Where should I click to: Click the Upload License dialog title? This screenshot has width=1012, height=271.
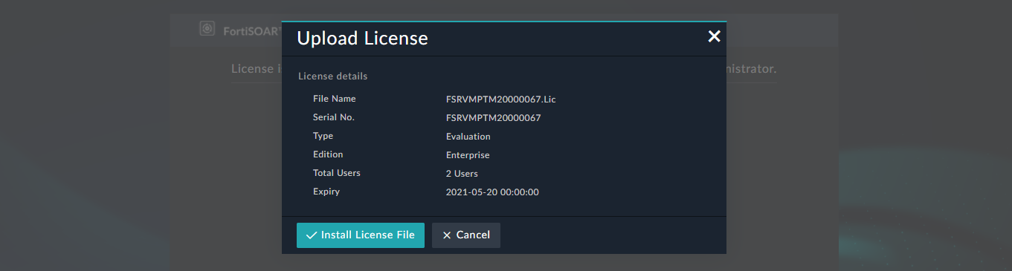click(362, 38)
